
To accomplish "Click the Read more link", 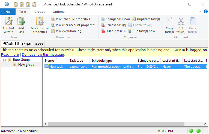I will click(10, 54).
